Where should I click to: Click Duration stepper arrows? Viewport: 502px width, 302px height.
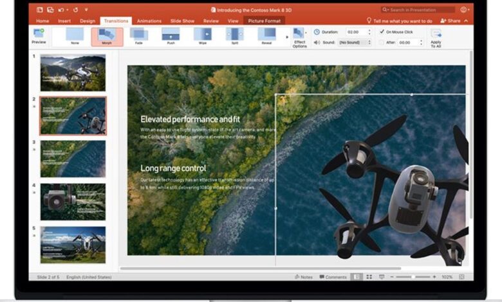369,32
